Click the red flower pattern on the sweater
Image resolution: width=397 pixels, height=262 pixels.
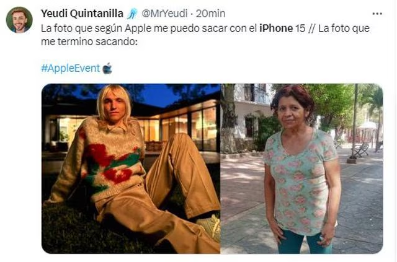(100, 154)
